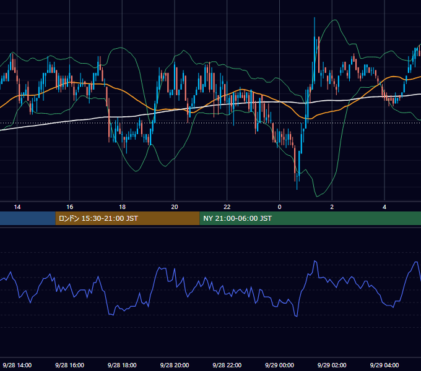Click the 9/28 16:00 date label

(69, 365)
